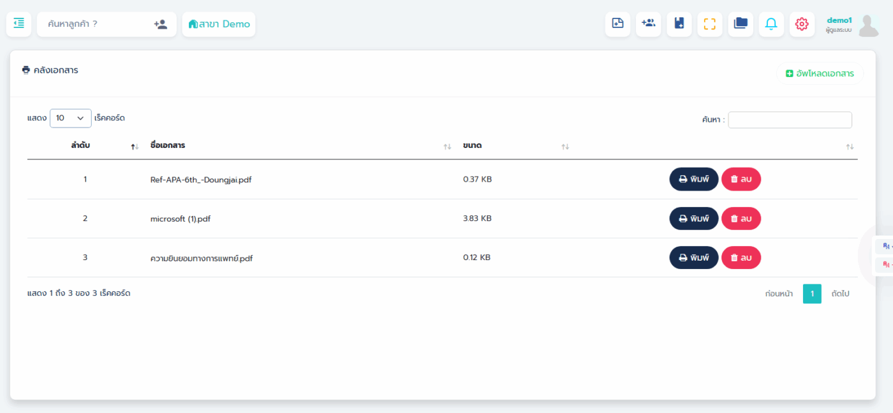Print microsoft (1).pdf with พิมพ์ button
893x413 pixels.
click(x=694, y=219)
